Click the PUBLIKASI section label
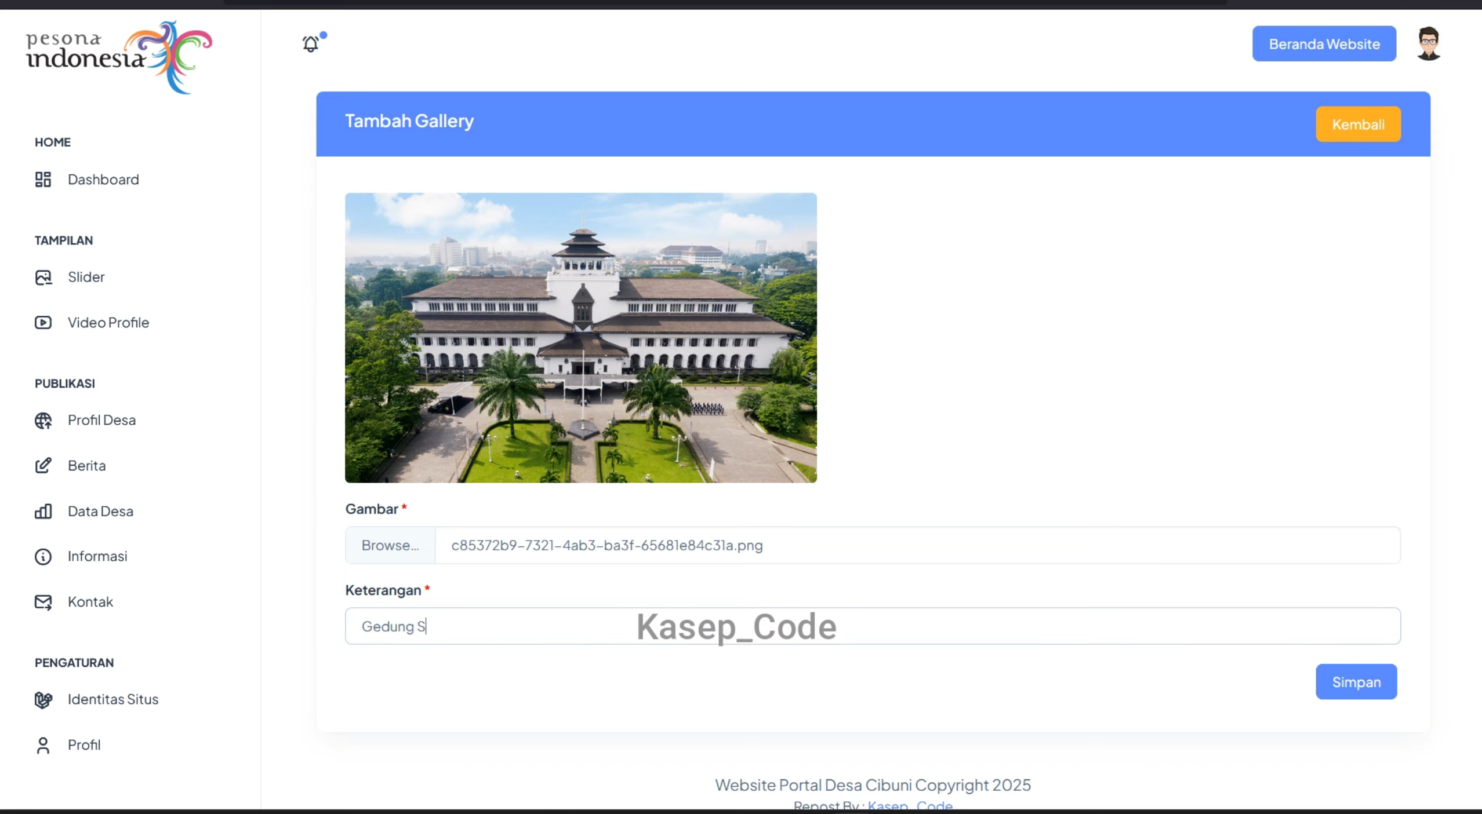This screenshot has height=814, width=1482. point(65,384)
